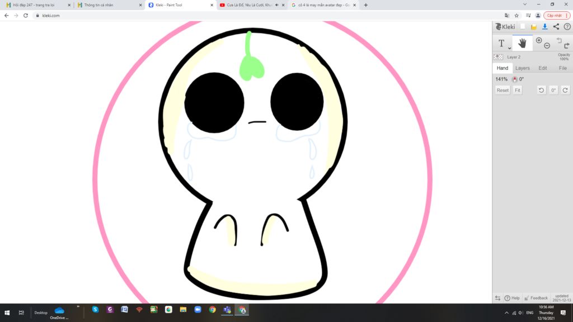The height and width of the screenshot is (322, 573).
Task: Click the undo arrow
Action: tap(559, 40)
